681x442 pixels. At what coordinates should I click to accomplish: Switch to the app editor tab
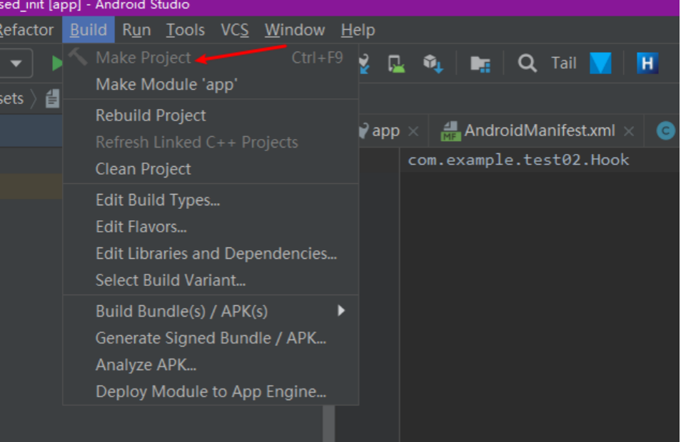[x=385, y=130]
